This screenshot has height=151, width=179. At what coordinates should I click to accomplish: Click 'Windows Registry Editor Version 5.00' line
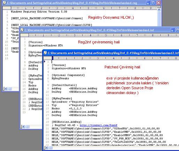coord(39,11)
